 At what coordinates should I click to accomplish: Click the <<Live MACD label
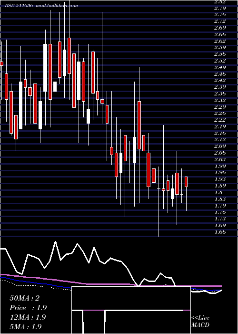[200, 322]
